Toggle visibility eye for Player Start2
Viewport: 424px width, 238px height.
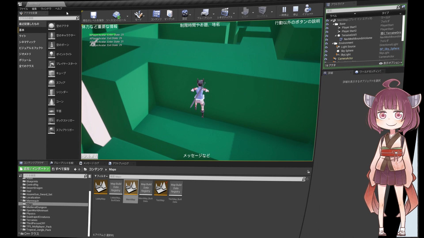pyautogui.click(x=327, y=32)
